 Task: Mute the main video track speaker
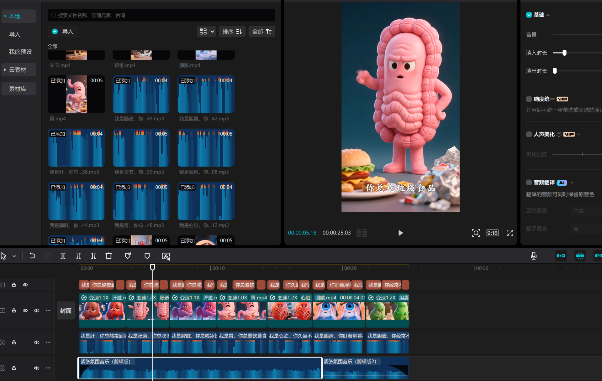tap(37, 311)
